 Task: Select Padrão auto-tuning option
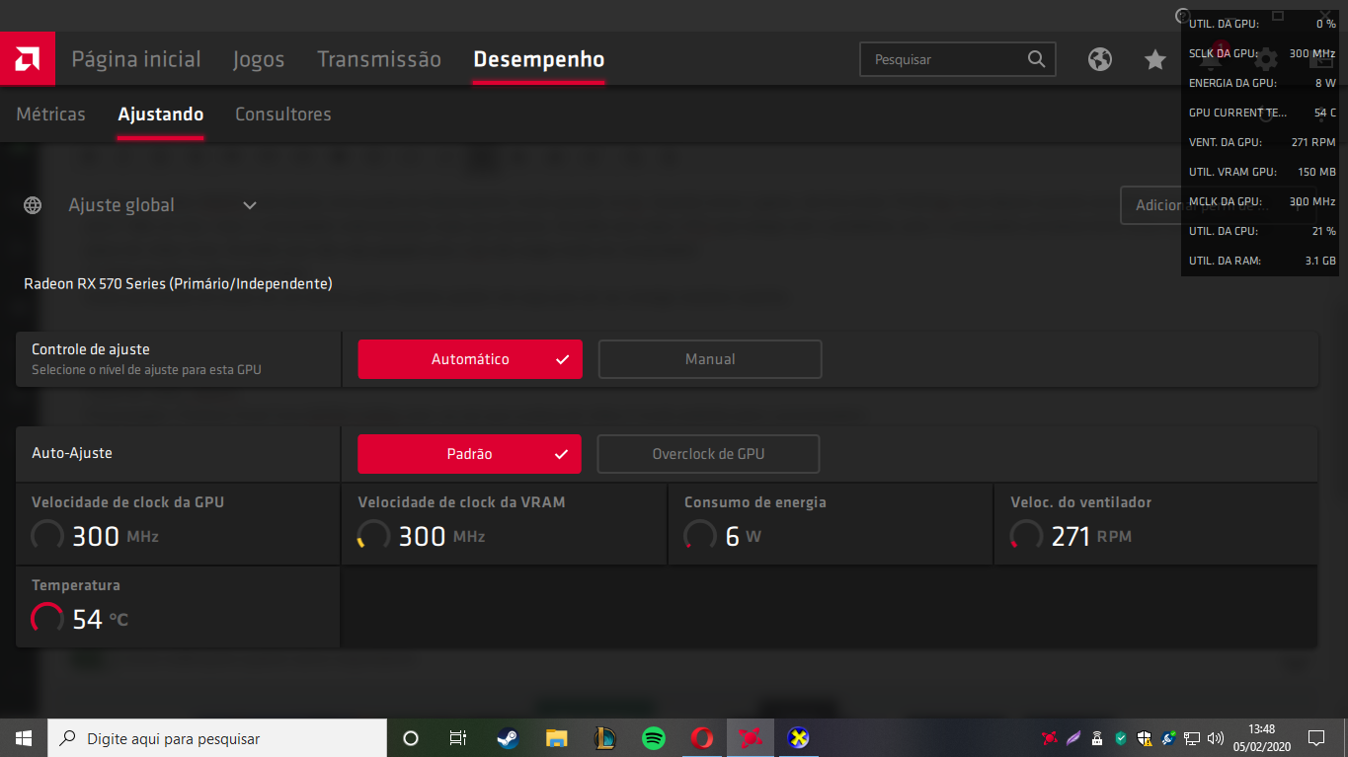coord(469,454)
